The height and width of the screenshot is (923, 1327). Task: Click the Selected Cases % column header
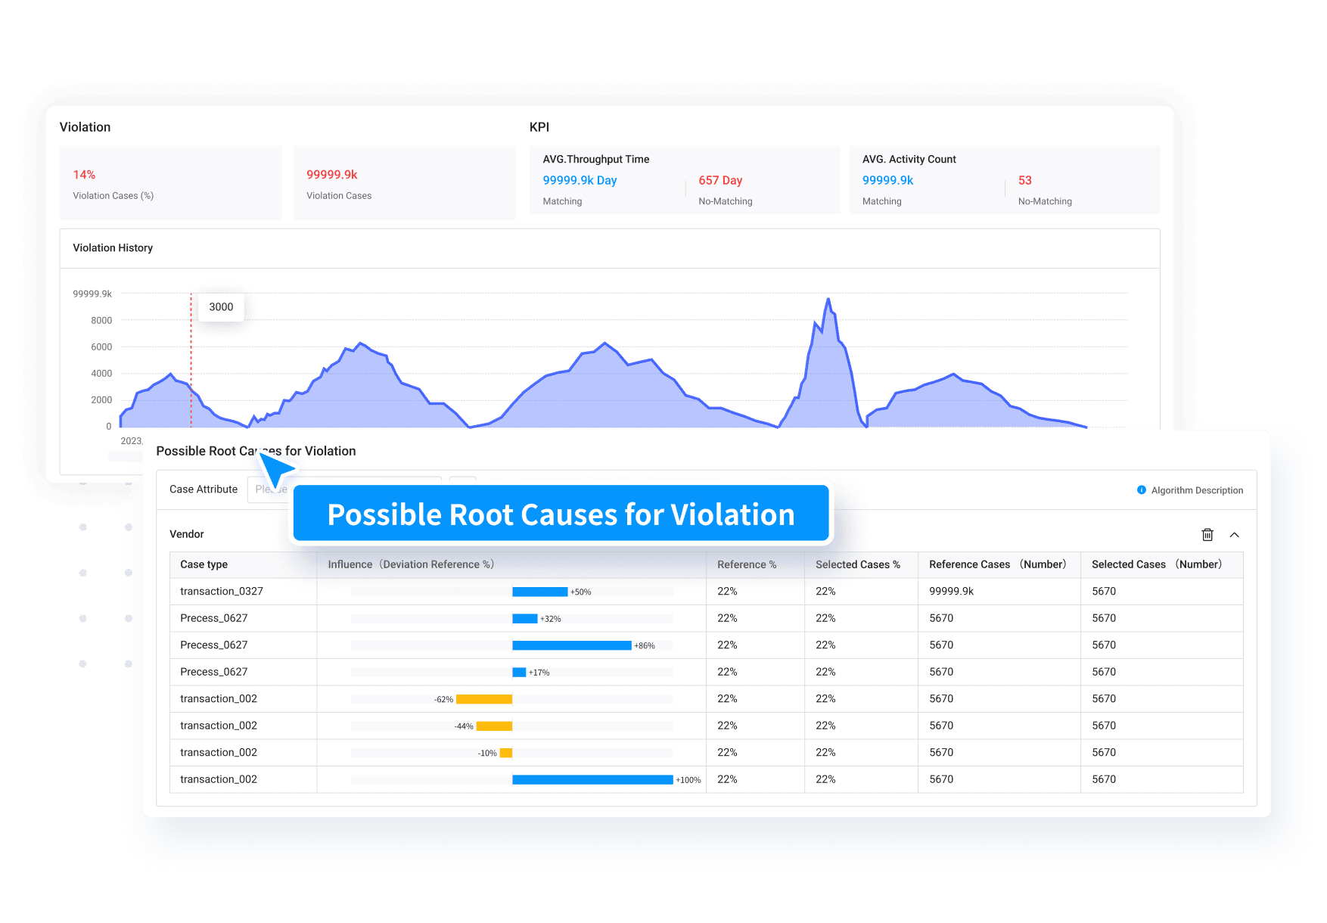[857, 564]
